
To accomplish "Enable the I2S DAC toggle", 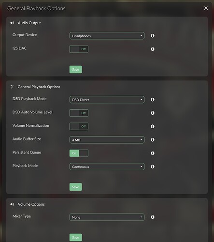I will click(79, 49).
